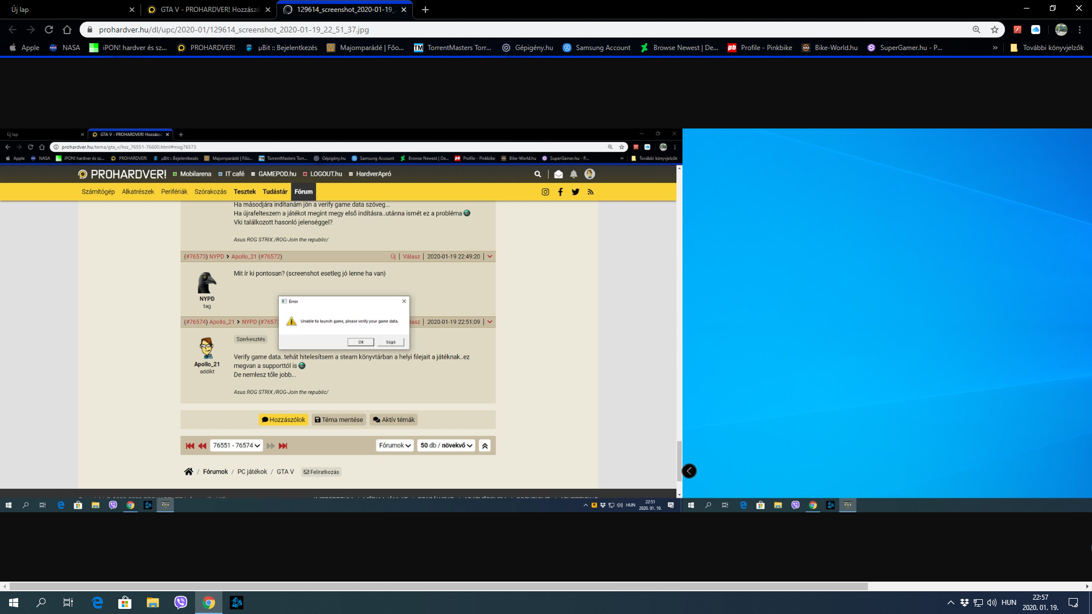Image resolution: width=1092 pixels, height=614 pixels.
Task: Open Microsoft Store from the taskbar
Action: (x=125, y=603)
